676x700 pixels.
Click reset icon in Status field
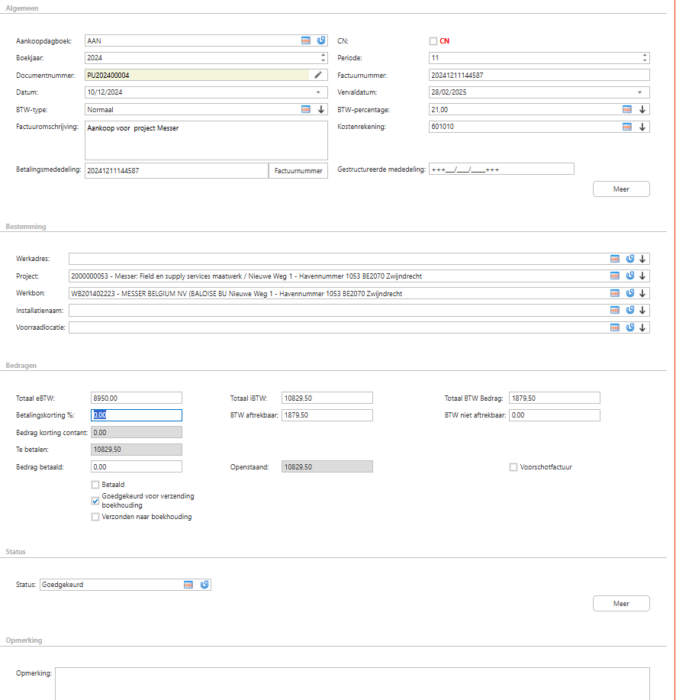pos(204,585)
